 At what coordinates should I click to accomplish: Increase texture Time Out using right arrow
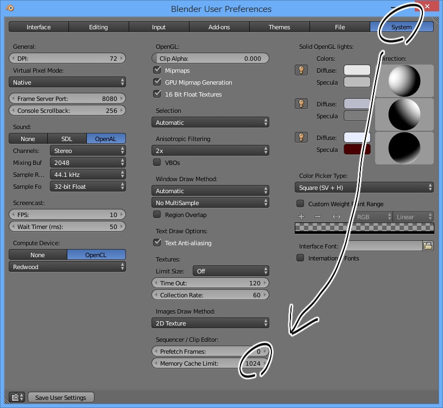[x=265, y=283]
